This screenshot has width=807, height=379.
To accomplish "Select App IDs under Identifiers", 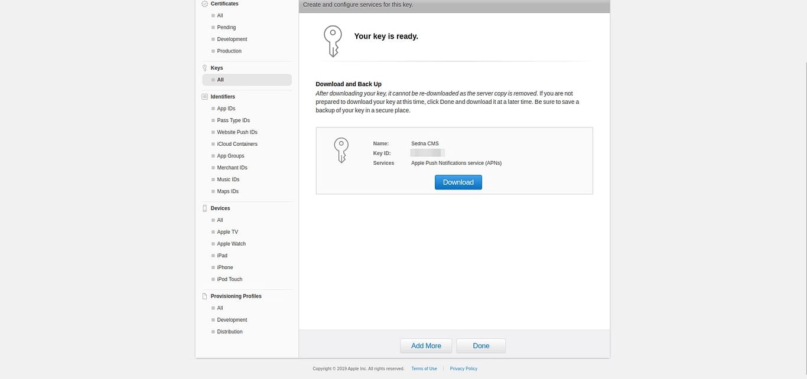I will [226, 108].
